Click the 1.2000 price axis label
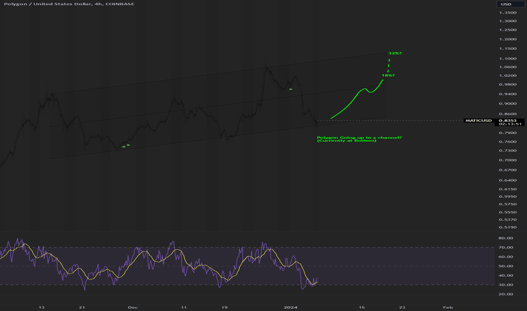The height and width of the screenshot is (311, 527). pyautogui.click(x=508, y=40)
